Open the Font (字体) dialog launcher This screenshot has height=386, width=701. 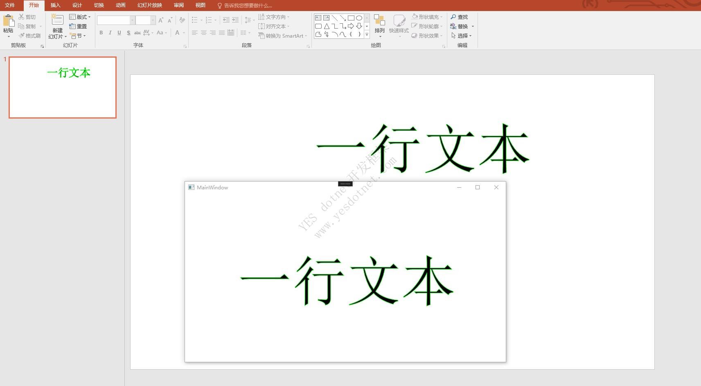(x=185, y=46)
